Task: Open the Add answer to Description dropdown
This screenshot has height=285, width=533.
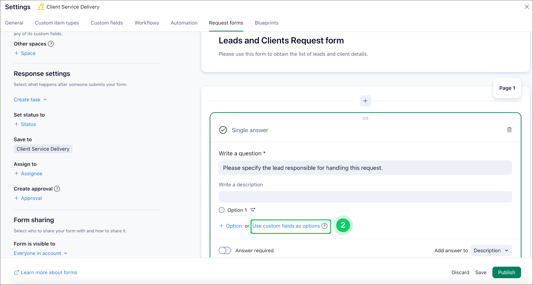Action: tap(491, 250)
